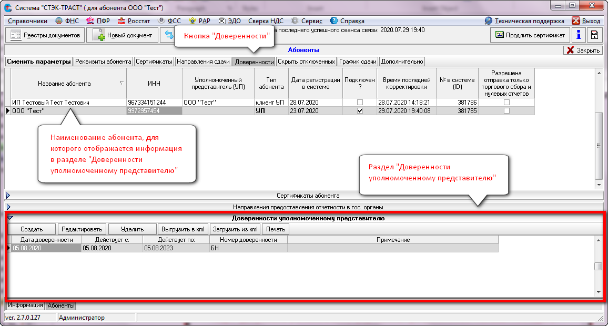Image resolution: width=608 pixels, height=326 pixels.
Task: Click the Удалить button
Action: pos(132,229)
